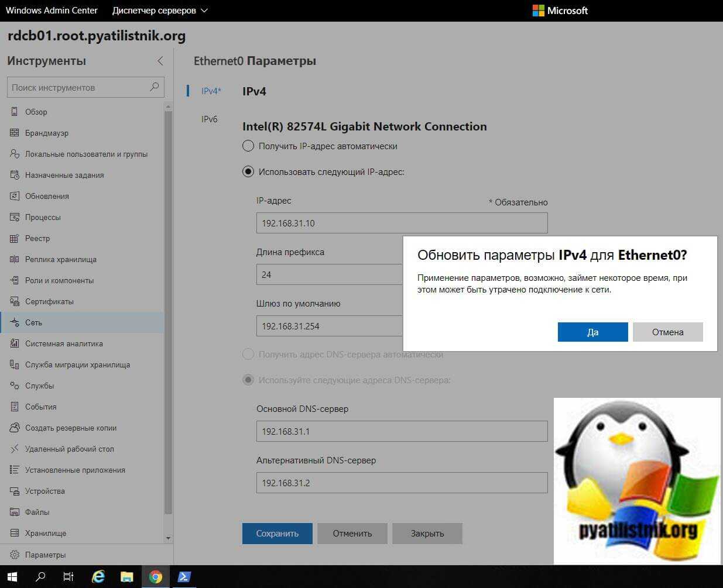Select 'Получить IP-адрес автоматически' radio button
The width and height of the screenshot is (723, 588).
click(x=248, y=146)
